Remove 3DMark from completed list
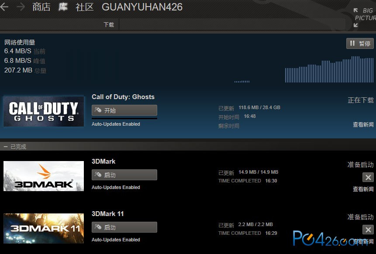The image size is (376, 254). (368, 177)
